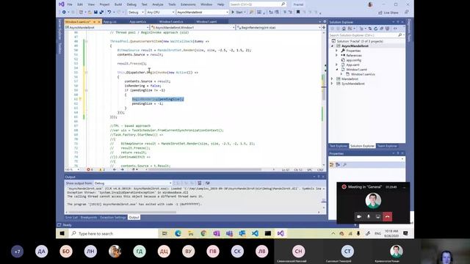The image size is (470, 264).
Task: Open the Extensions menu
Action: [x=188, y=4]
